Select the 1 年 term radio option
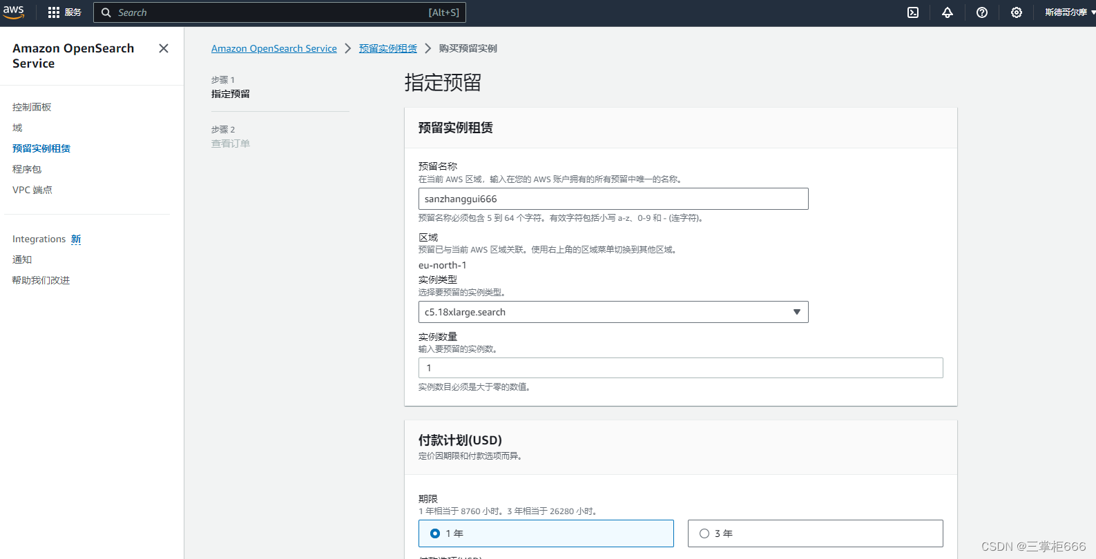This screenshot has width=1096, height=559. (546, 533)
